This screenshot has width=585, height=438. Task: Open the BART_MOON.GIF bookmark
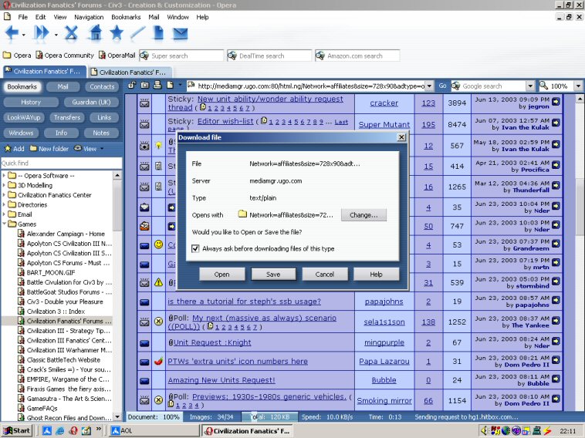pos(51,272)
